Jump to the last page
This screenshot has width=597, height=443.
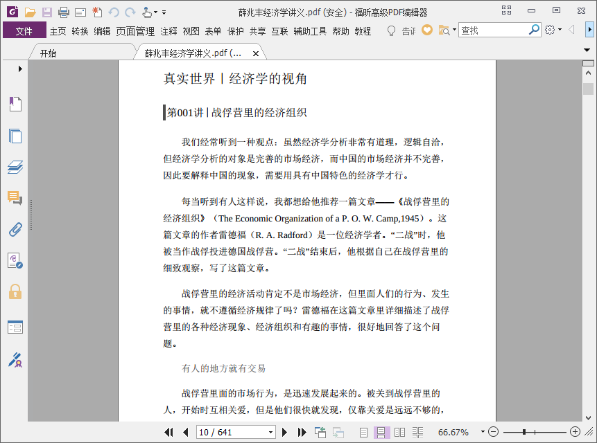pyautogui.click(x=302, y=432)
